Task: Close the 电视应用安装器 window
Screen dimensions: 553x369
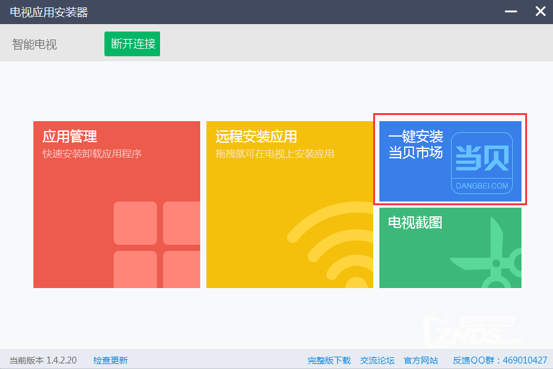Action: [540, 11]
